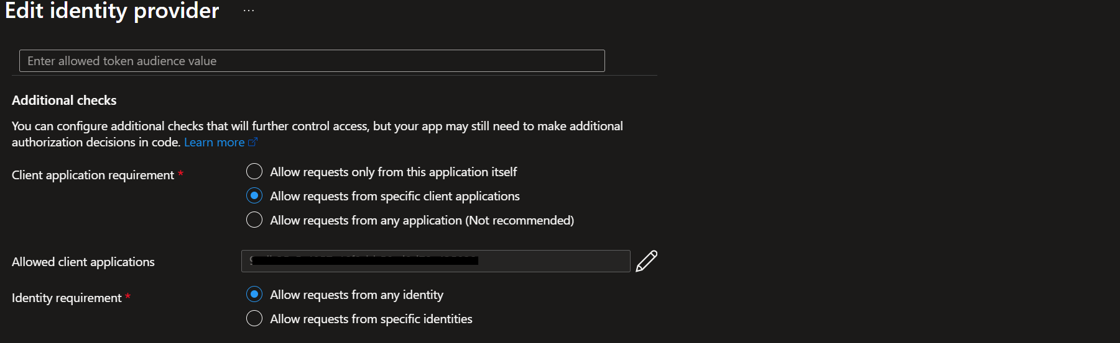Select Allow requests from specific identities
The width and height of the screenshot is (1120, 343).
[254, 318]
